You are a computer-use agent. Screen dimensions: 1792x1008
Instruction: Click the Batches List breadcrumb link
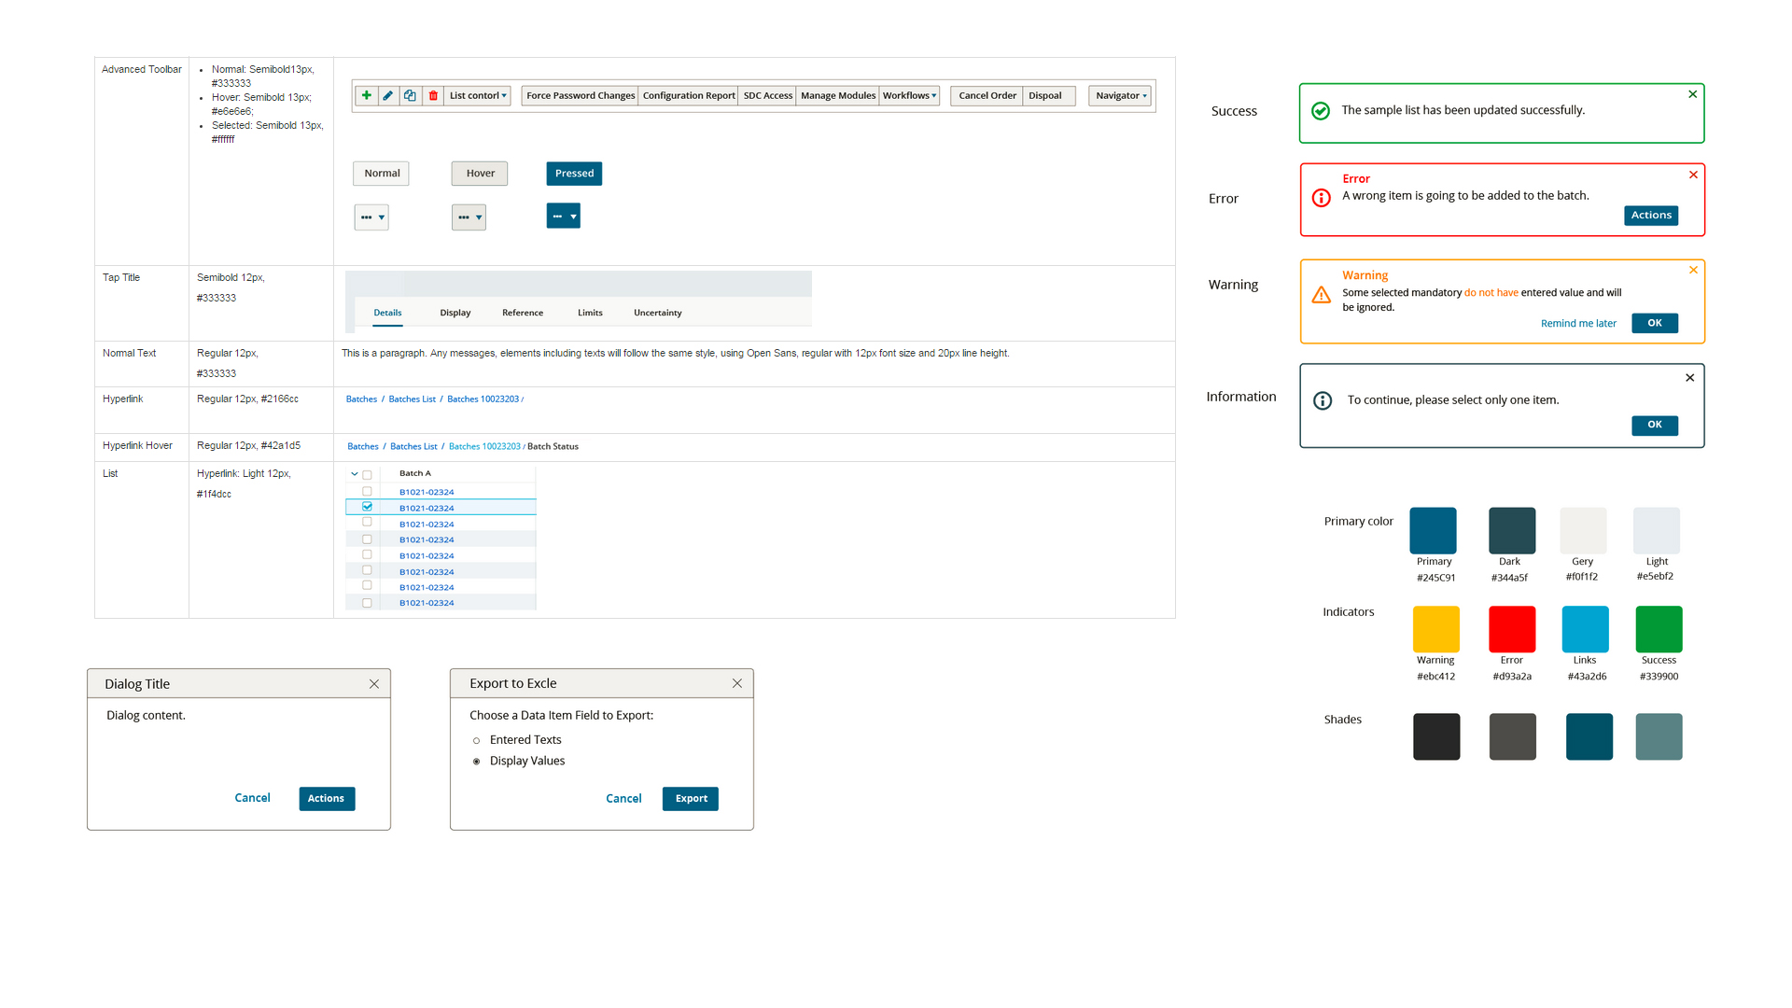pos(412,399)
